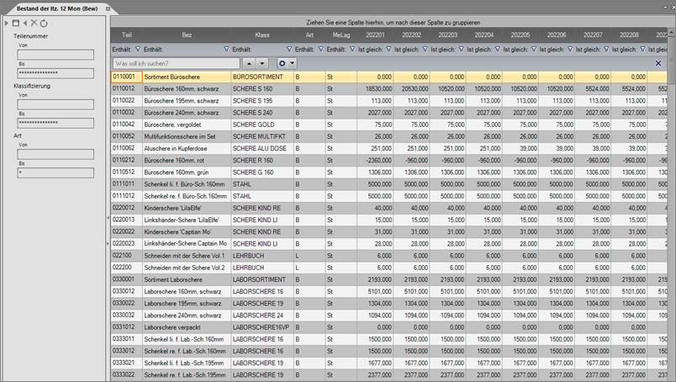Click the play/run arrow in the filter toolbar
The width and height of the screenshot is (676, 382).
click(8, 23)
